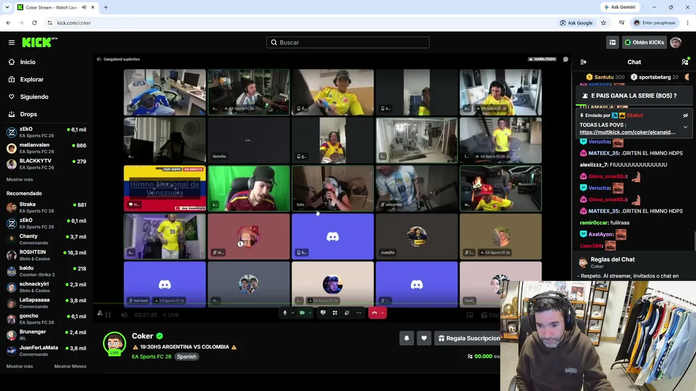Focus the Buscar search field
The image size is (696, 391).
pos(348,42)
